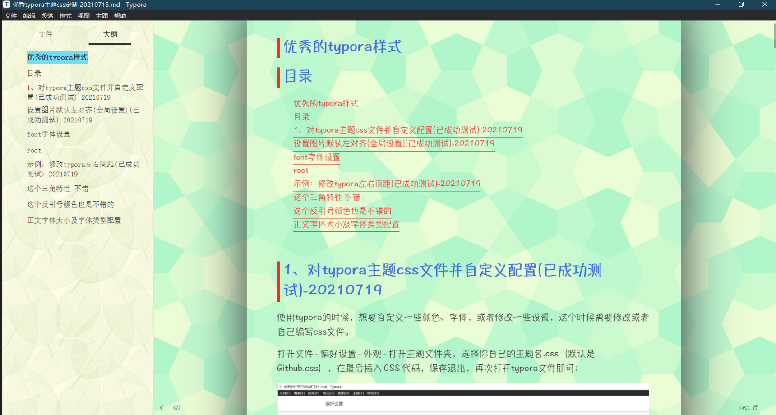Select outline entry 设置图片默认左对齐(全局设置)

click(x=83, y=115)
